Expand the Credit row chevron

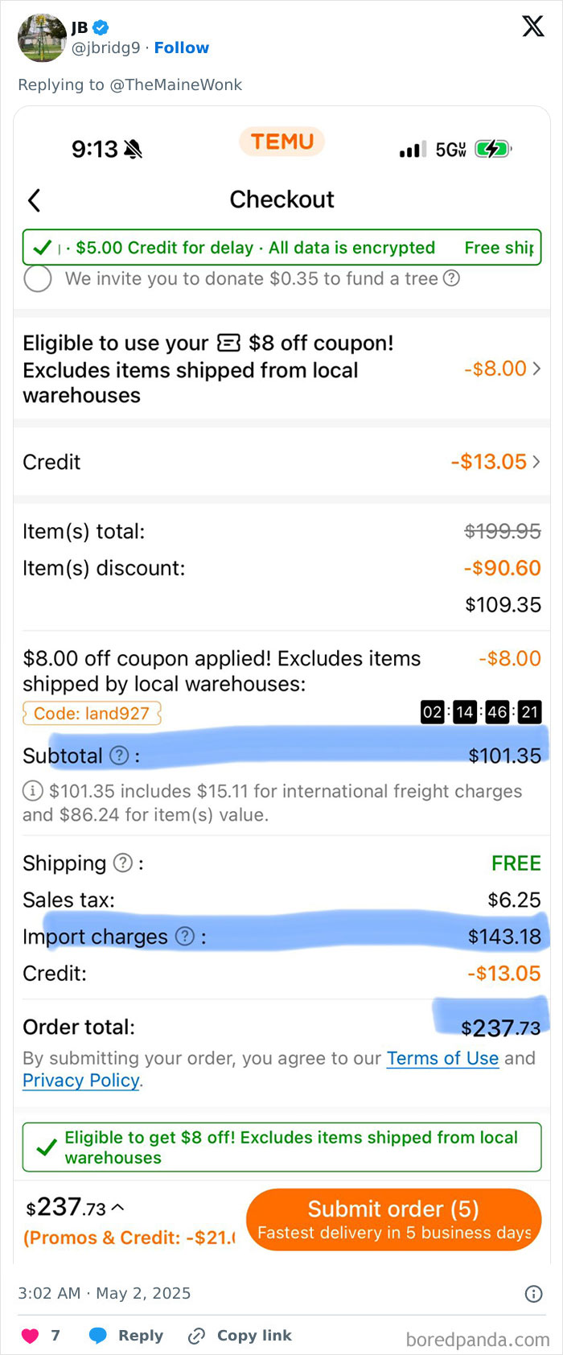536,462
